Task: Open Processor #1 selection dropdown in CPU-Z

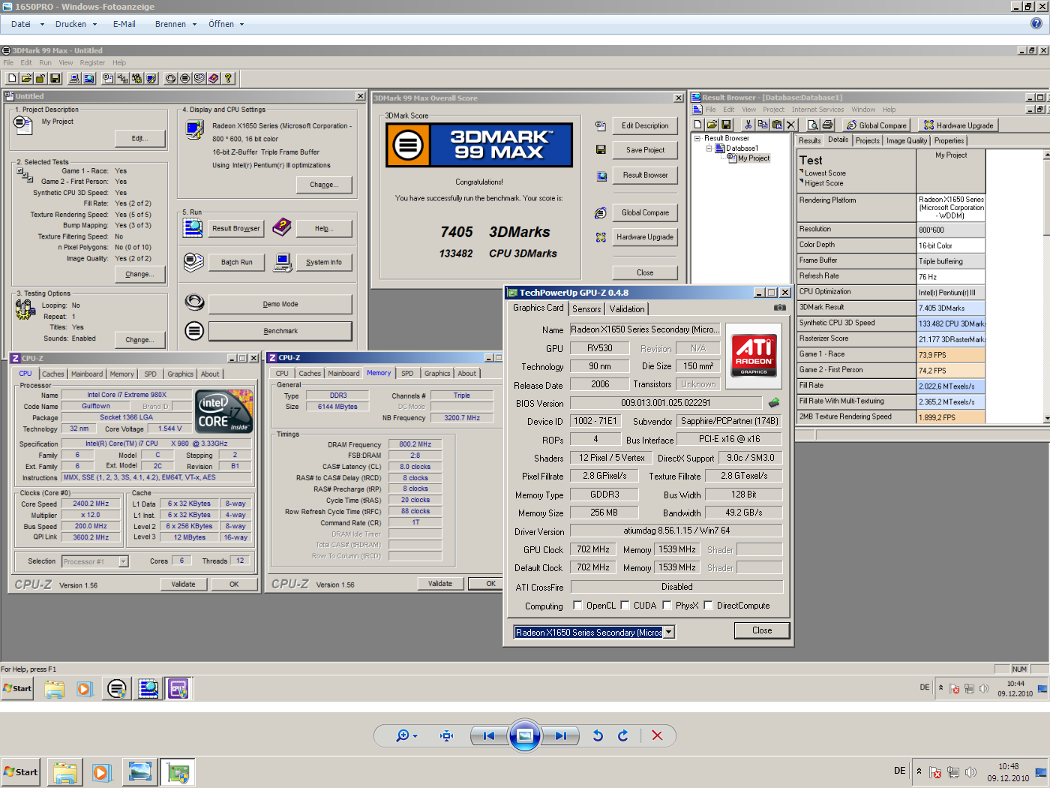Action: coord(124,561)
